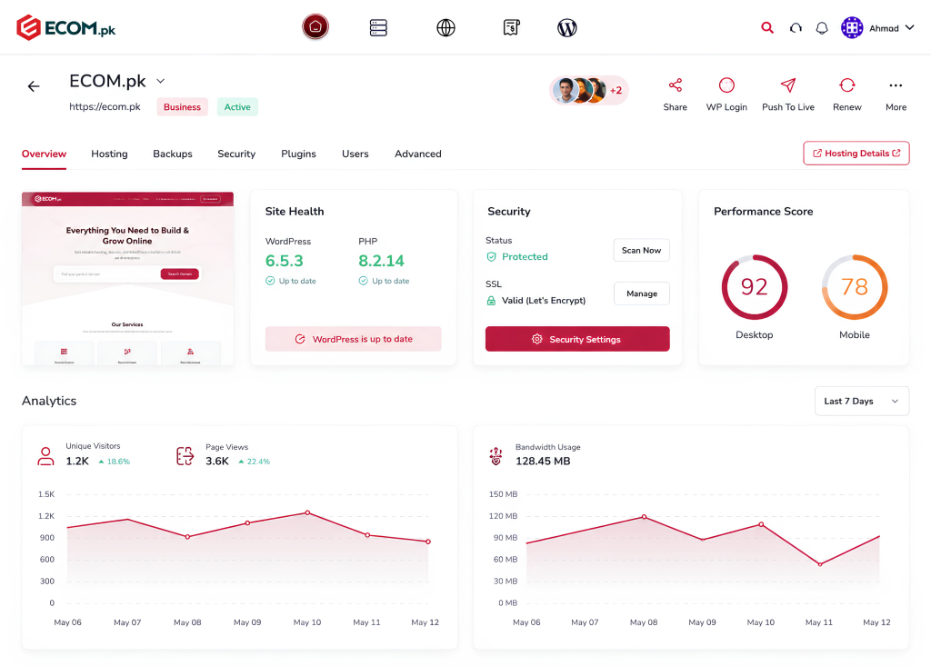This screenshot has height=666, width=931.
Task: Click the red search icon
Action: pyautogui.click(x=767, y=27)
